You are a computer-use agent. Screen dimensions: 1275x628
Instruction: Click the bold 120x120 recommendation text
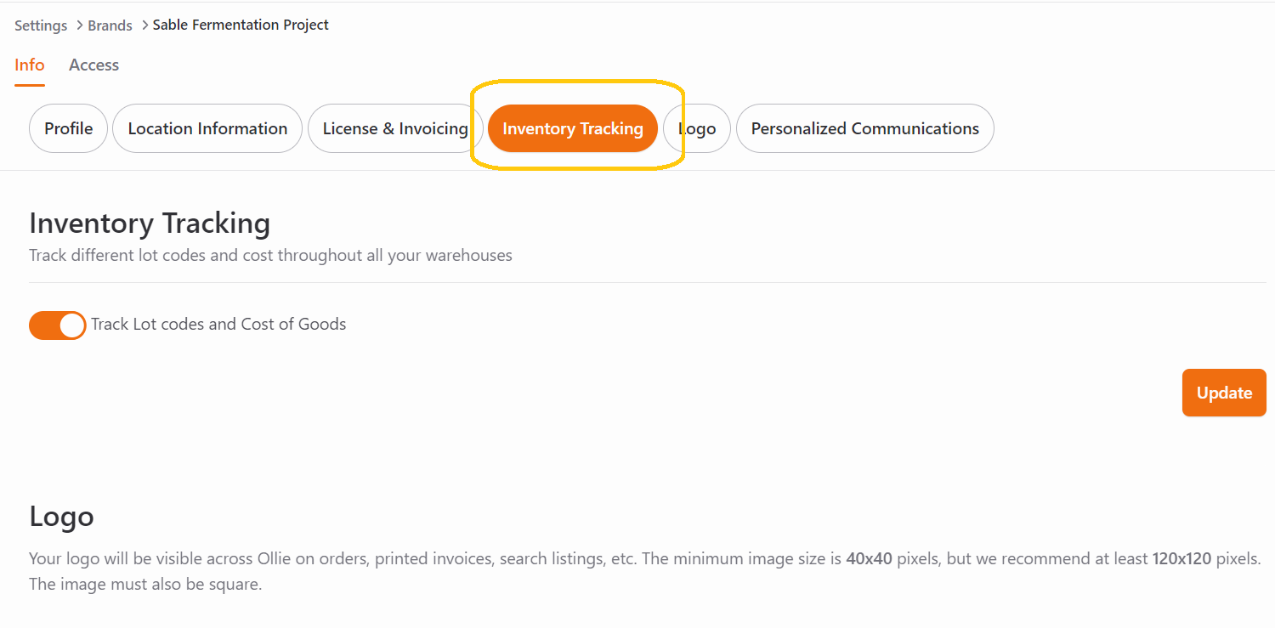pos(1181,559)
